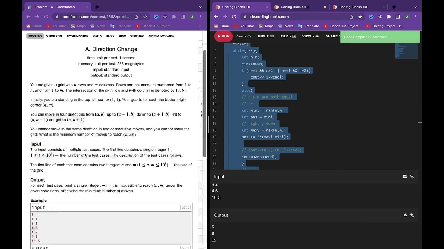Click the 'Code Compiled Successfully' notification

click(x=380, y=37)
